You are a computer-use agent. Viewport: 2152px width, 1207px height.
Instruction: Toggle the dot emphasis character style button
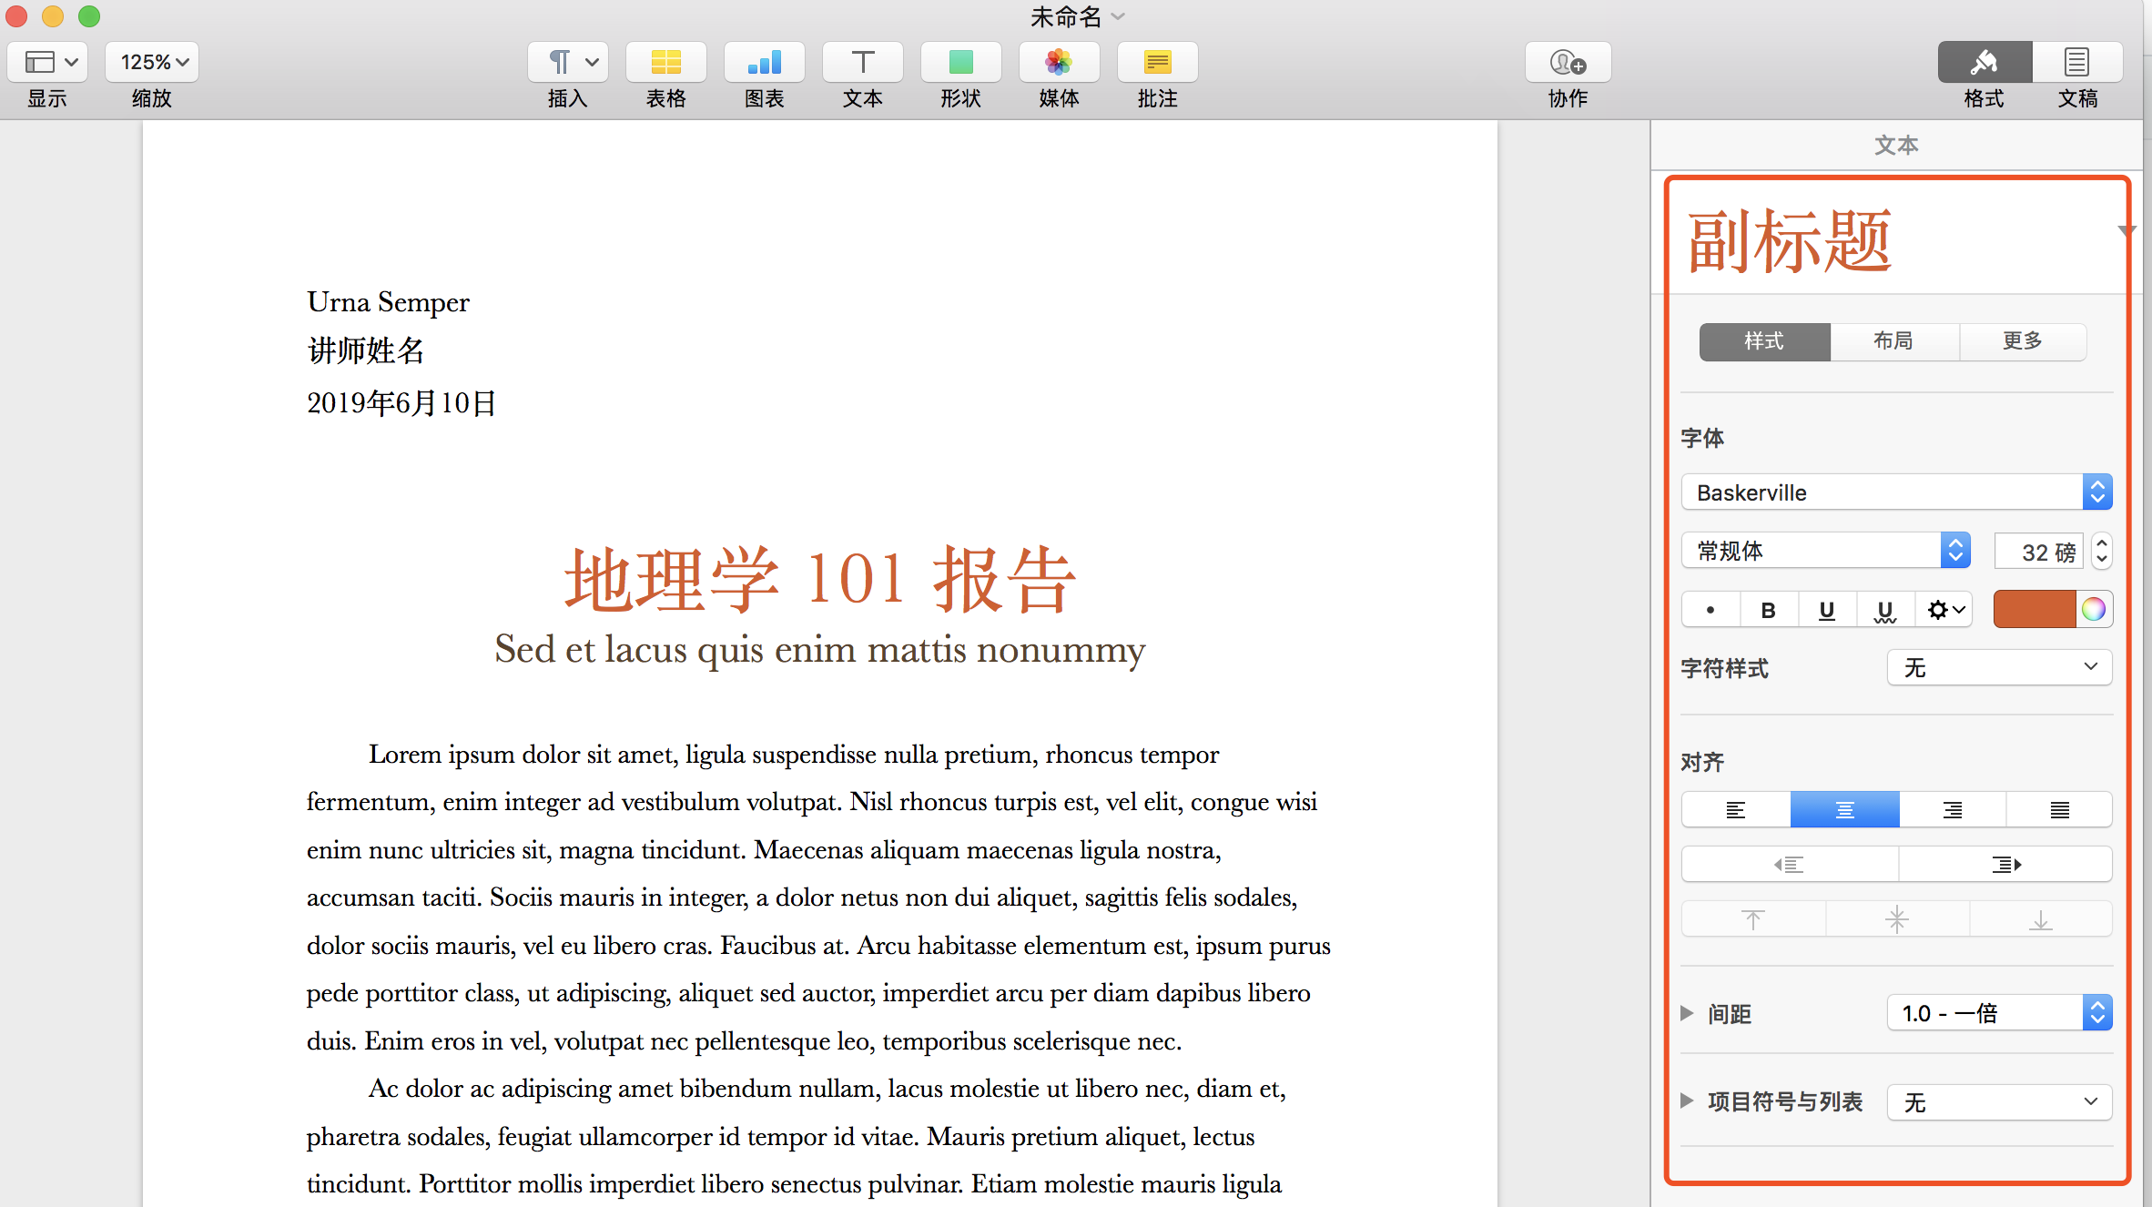click(x=1710, y=610)
